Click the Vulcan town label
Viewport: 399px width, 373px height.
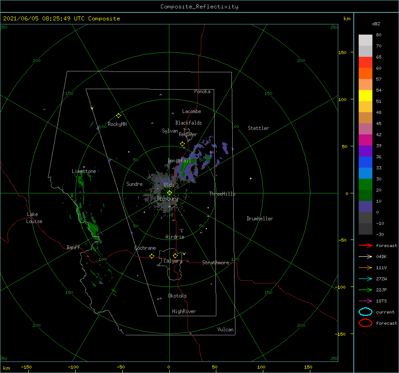click(225, 329)
